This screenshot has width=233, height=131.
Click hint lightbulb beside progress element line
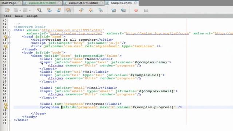click(x=6, y=107)
